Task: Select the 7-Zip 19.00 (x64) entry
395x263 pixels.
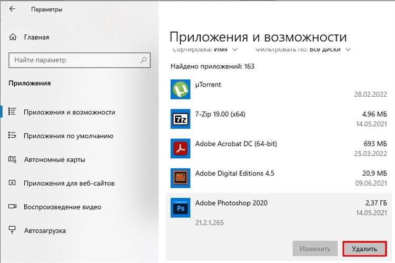Action: tap(279, 119)
